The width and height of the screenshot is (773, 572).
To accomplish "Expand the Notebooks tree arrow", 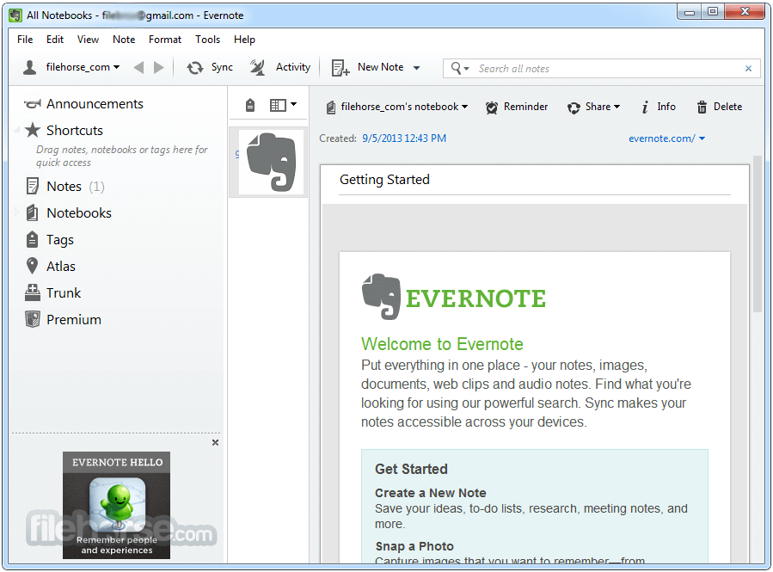I will click(x=16, y=212).
